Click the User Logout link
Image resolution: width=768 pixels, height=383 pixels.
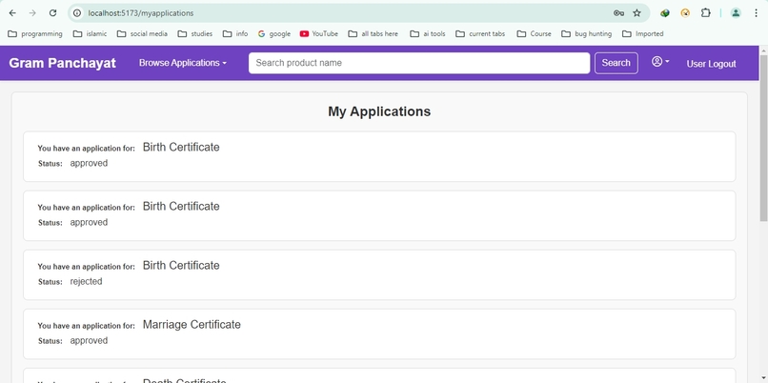tap(711, 64)
